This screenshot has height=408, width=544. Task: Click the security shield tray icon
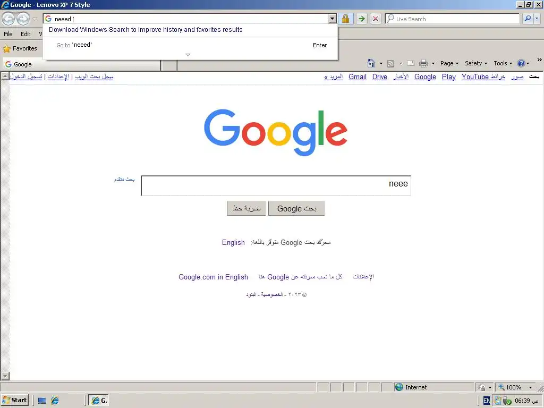tap(507, 401)
